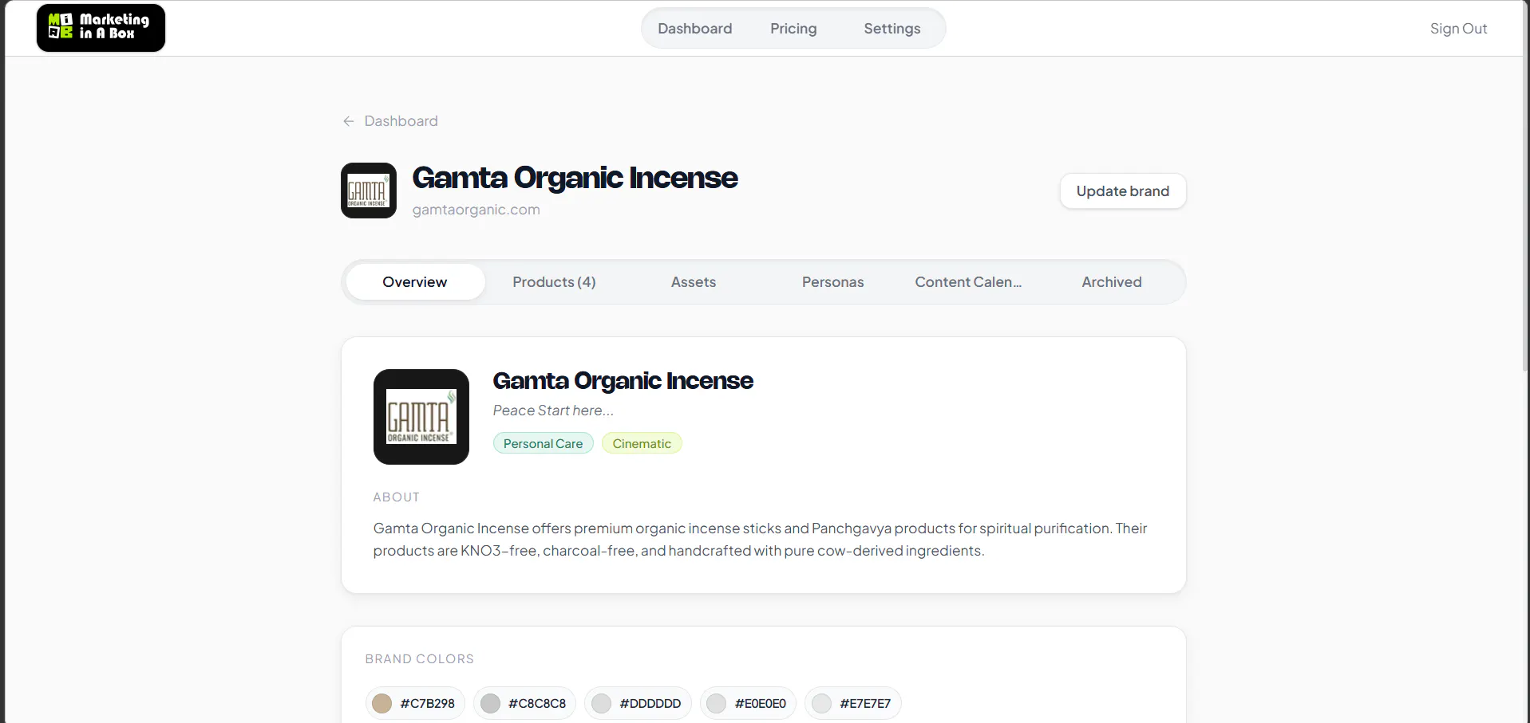Click the Cinematic style tag
Screen dimensions: 1530x723
tap(642, 443)
